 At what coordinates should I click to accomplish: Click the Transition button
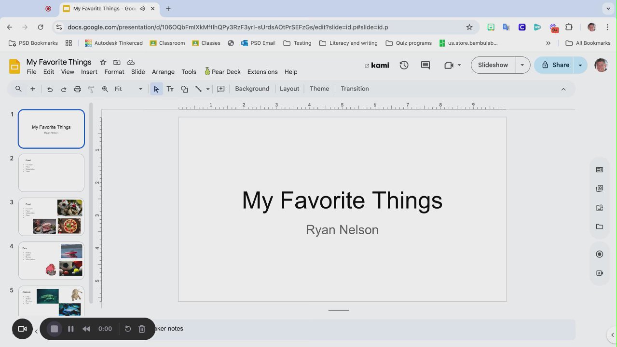pos(355,89)
